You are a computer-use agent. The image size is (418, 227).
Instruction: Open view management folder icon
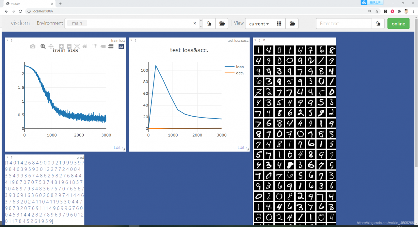coord(292,24)
